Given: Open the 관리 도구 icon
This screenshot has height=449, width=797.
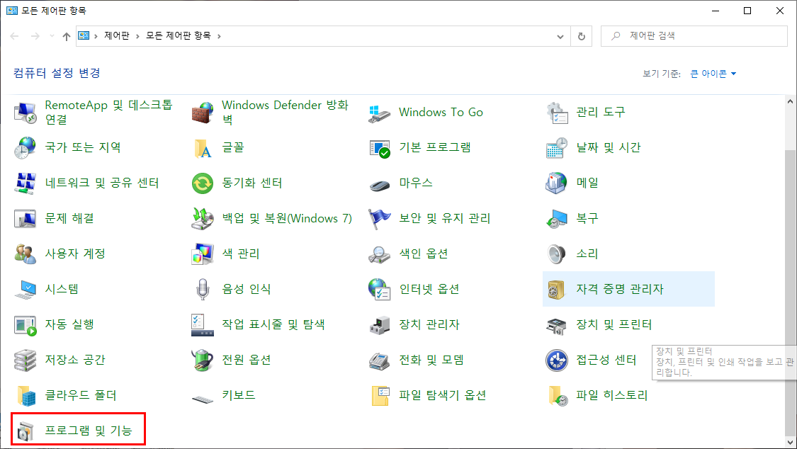Looking at the screenshot, I should 557,112.
